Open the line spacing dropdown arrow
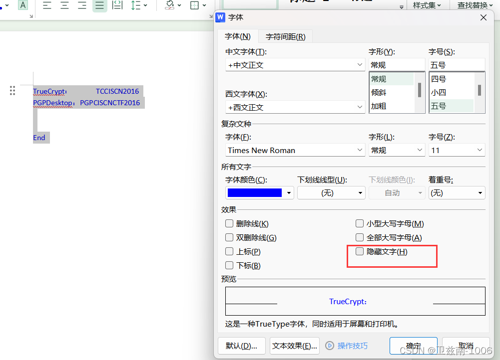The height and width of the screenshot is (360, 500). tap(145, 5)
